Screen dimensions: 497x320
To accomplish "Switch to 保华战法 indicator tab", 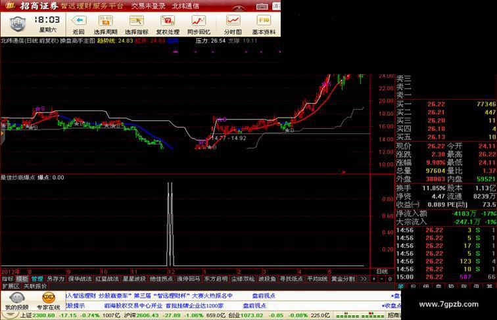I will point(80,279).
